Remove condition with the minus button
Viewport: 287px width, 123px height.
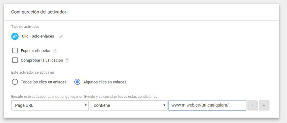pyautogui.click(x=253, y=105)
